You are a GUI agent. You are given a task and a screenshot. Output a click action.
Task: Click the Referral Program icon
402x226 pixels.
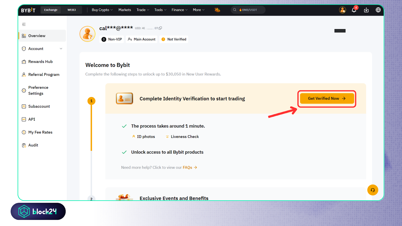point(24,75)
